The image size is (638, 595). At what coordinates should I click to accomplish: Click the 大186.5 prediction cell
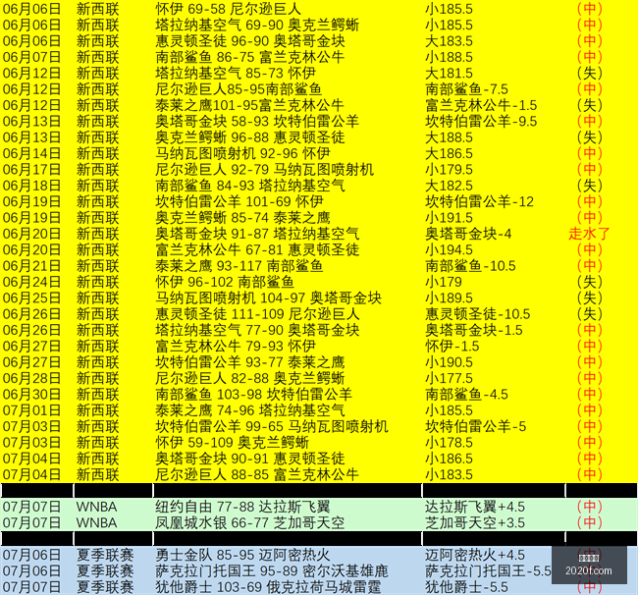pos(449,153)
